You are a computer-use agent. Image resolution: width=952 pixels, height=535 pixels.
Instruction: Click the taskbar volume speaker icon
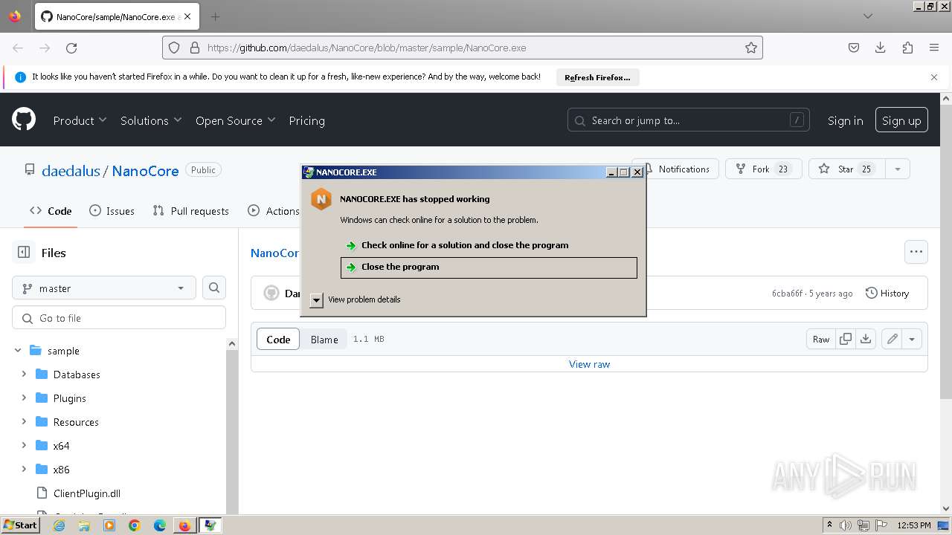[846, 525]
